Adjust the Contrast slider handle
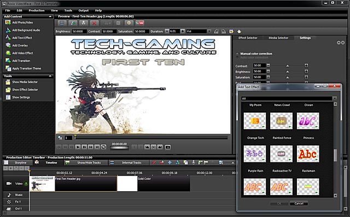This screenshot has width=350, height=217. (287, 66)
